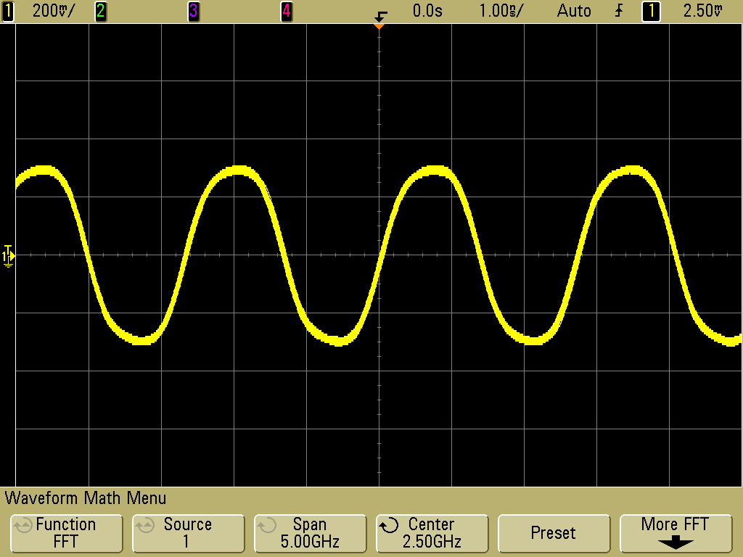The height and width of the screenshot is (557, 743).
Task: Click the 200mV/ vertical scale readout
Action: tap(53, 11)
